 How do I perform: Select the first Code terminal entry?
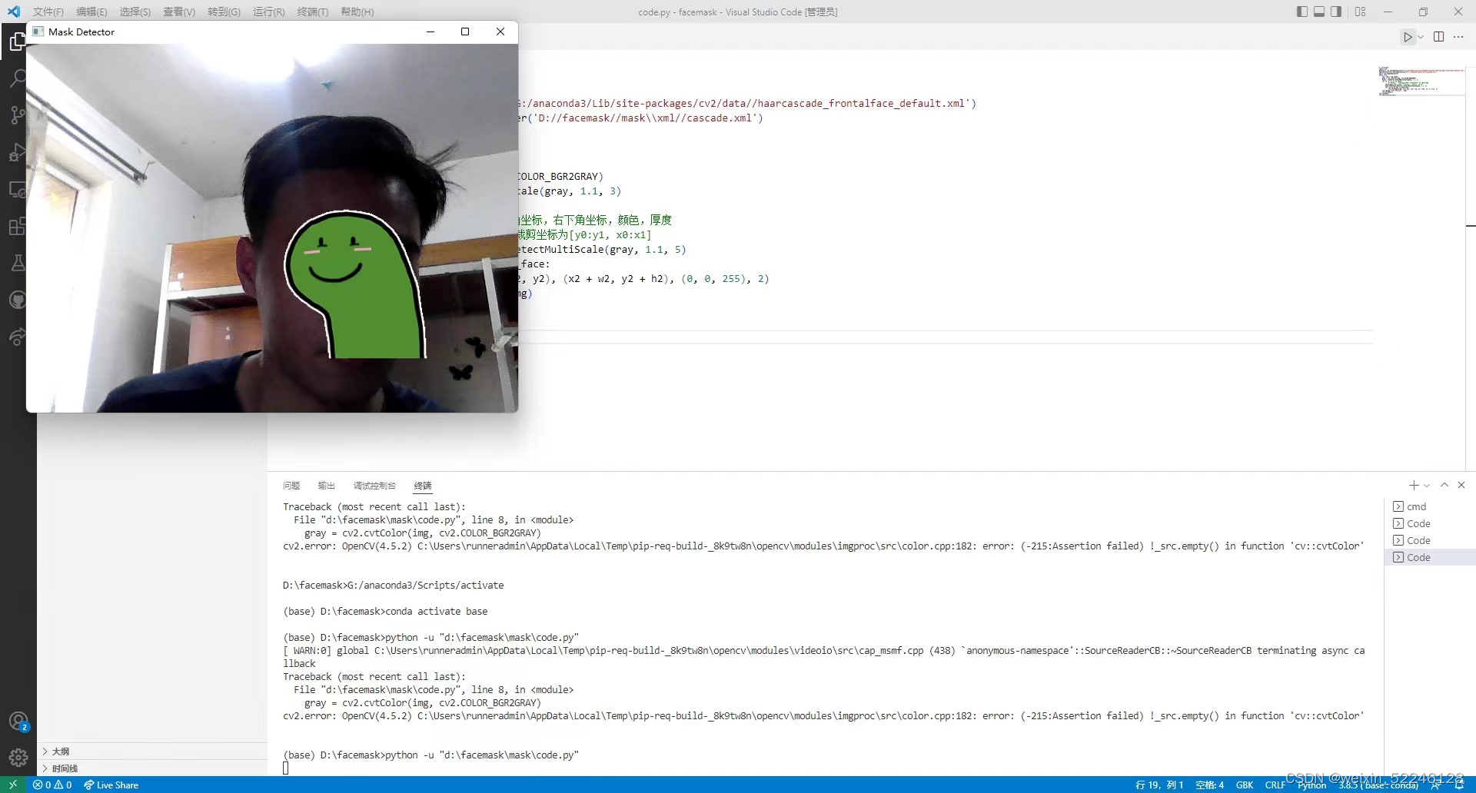point(1430,523)
